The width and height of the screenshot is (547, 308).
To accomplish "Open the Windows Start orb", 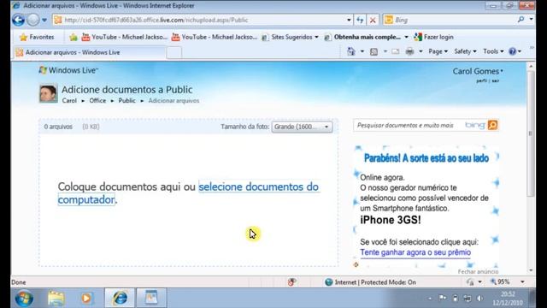I will (x=25, y=298).
